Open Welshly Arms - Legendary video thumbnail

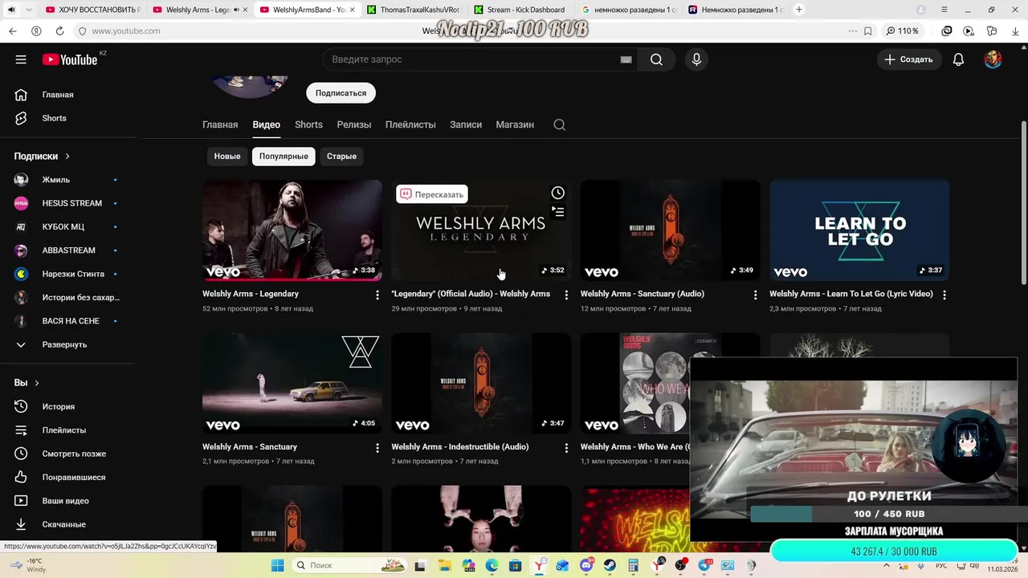[292, 230]
